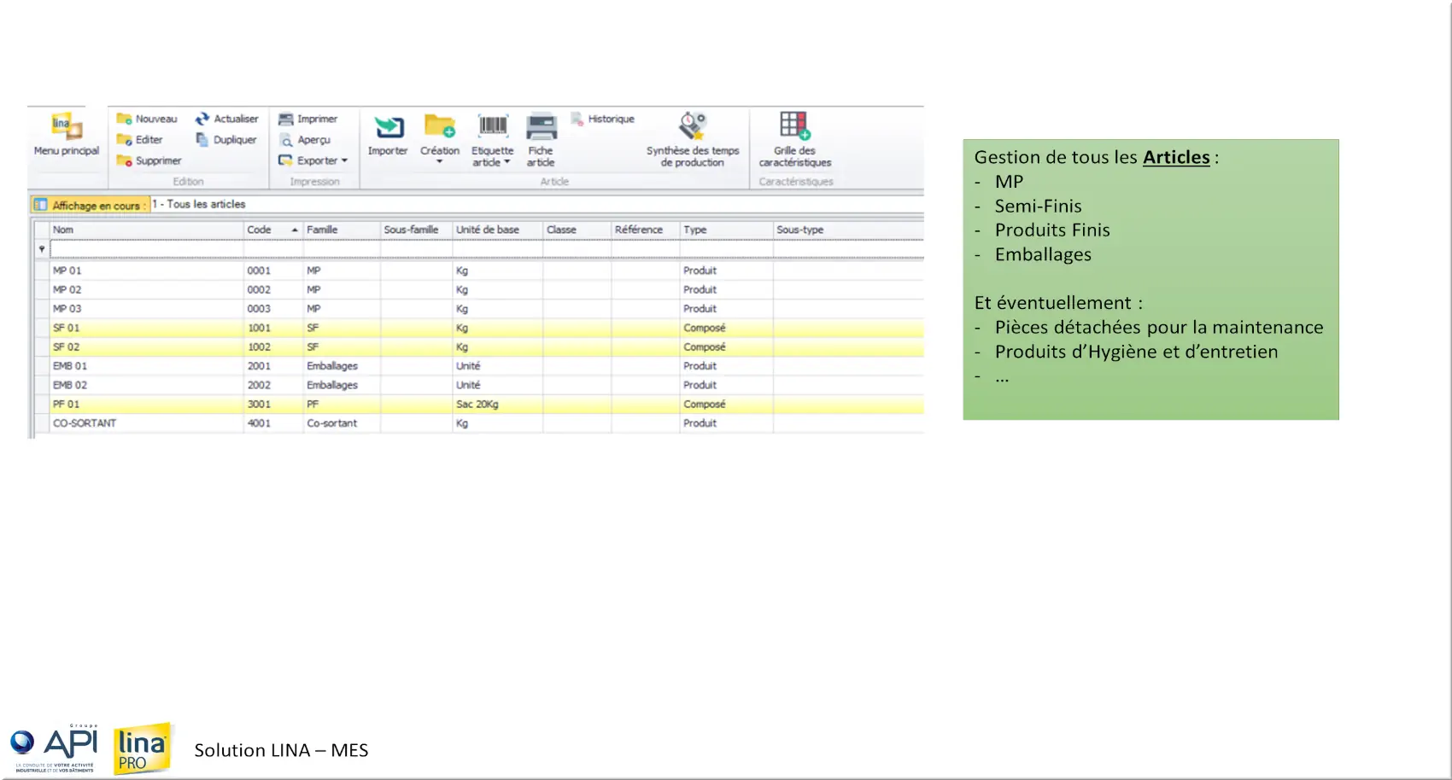The height and width of the screenshot is (780, 1452).
Task: Select the PF 01 row
Action: (x=478, y=404)
